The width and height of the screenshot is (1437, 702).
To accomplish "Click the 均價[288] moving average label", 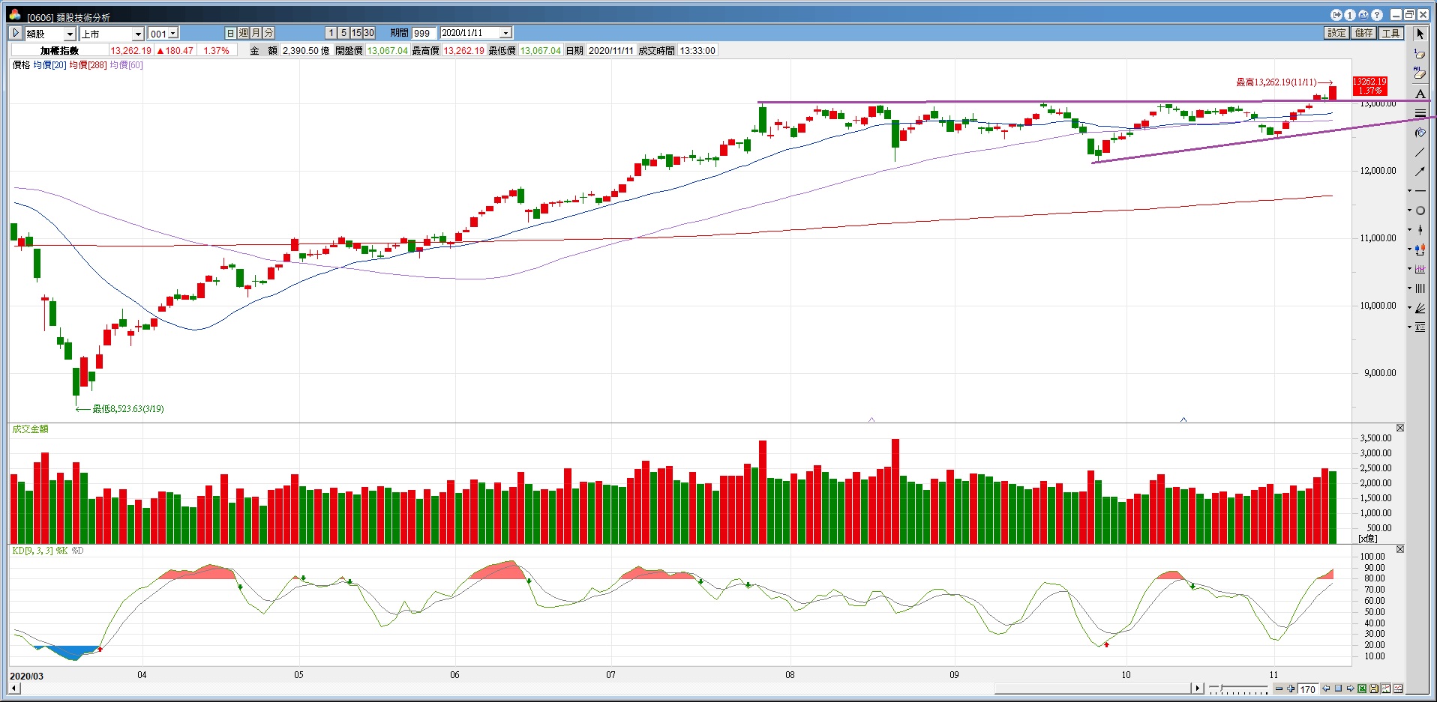I will click(88, 65).
